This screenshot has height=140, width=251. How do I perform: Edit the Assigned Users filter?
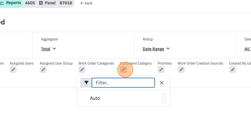click(x=13, y=70)
